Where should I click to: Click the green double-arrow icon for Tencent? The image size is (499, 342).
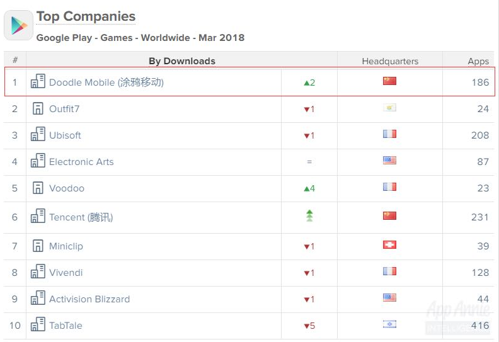click(309, 215)
